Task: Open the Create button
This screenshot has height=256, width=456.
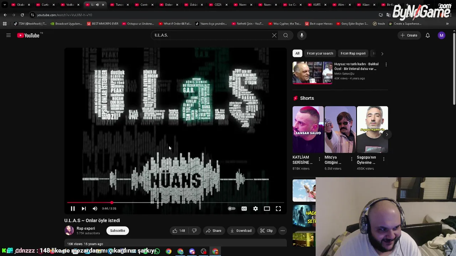Action: pos(409,35)
